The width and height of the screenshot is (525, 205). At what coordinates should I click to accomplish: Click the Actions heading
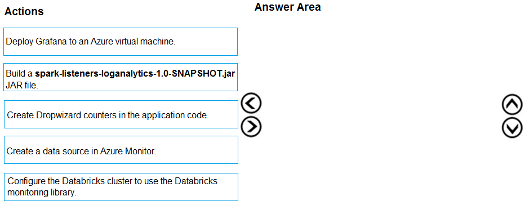(x=24, y=11)
